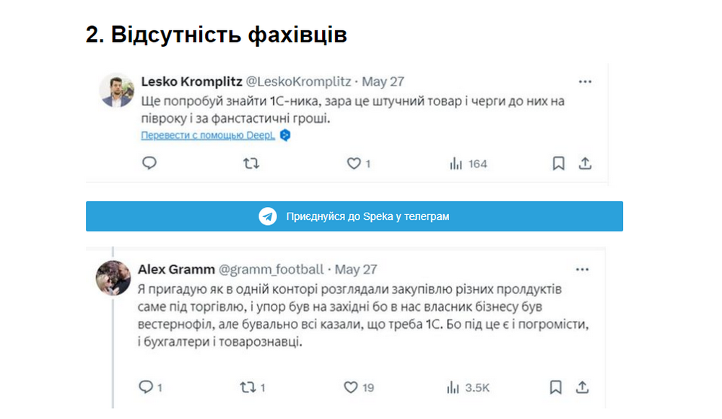The height and width of the screenshot is (419, 722).
Task: Share Lesko Kromplitz's tweet
Action: pyautogui.click(x=585, y=164)
